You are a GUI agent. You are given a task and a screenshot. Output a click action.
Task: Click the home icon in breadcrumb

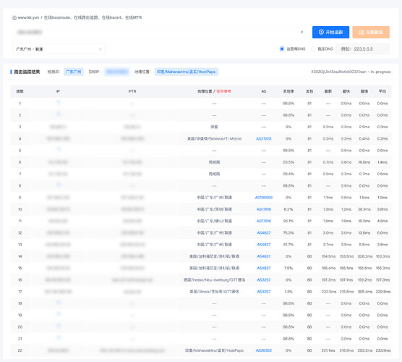(x=14, y=17)
